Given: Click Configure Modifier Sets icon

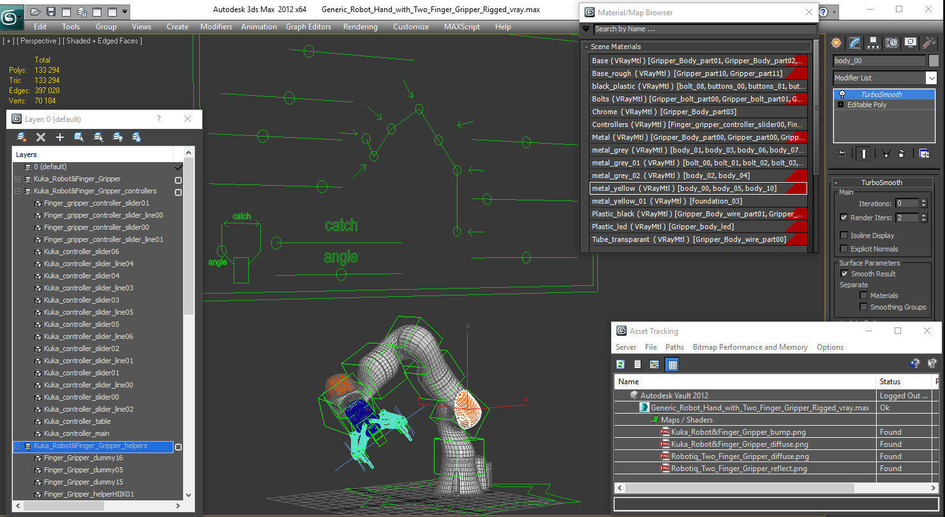Looking at the screenshot, I should [x=924, y=153].
